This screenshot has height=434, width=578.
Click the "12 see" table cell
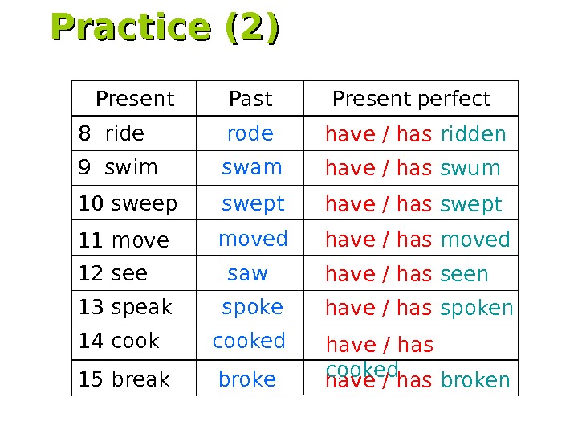[x=113, y=274]
